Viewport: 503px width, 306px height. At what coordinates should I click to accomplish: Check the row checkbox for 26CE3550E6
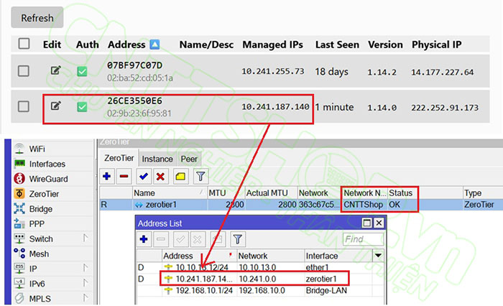click(24, 106)
